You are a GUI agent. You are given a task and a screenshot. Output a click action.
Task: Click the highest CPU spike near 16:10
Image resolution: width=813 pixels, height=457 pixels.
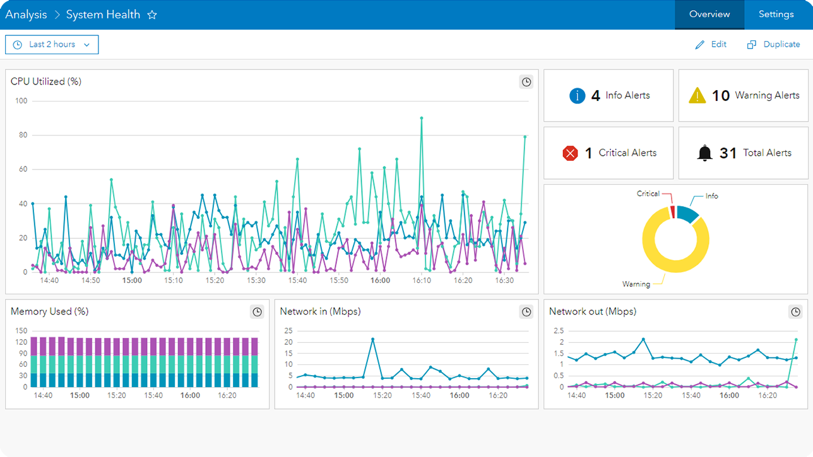click(422, 118)
